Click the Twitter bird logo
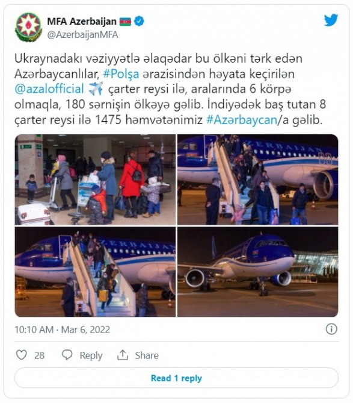Viewport: 353px width, 403px height. (331, 20)
